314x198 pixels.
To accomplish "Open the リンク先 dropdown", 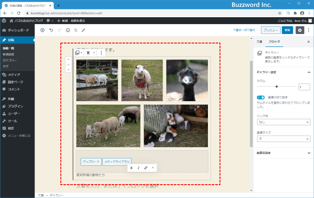I will point(283,122).
